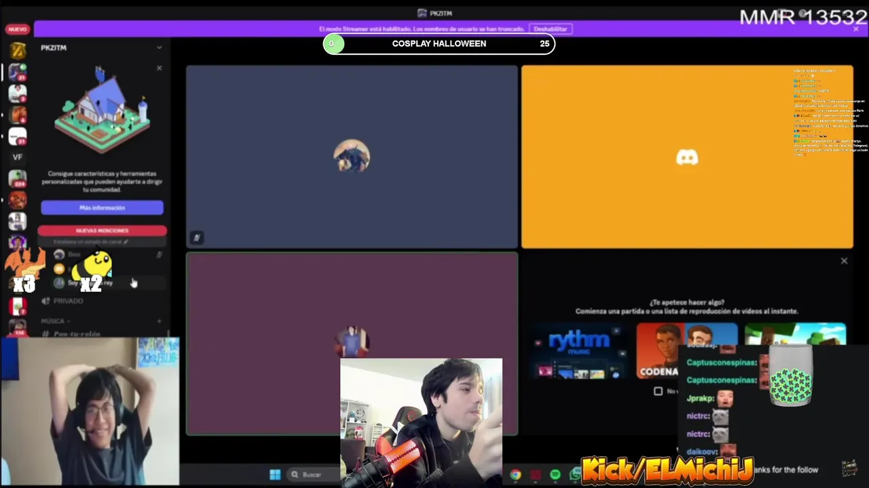Tick the don't show again checkbox
This screenshot has height=488, width=869.
pyautogui.click(x=658, y=391)
